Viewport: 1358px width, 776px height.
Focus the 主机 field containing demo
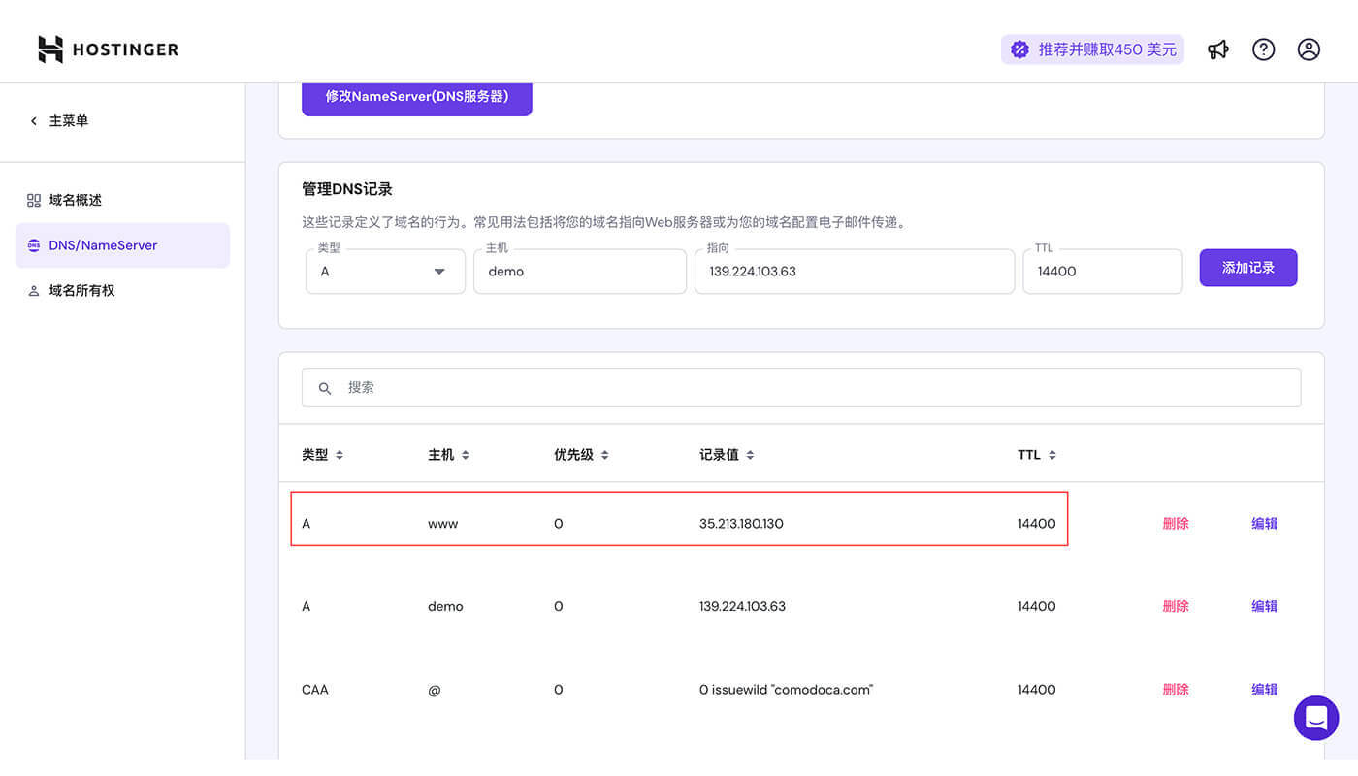point(580,272)
